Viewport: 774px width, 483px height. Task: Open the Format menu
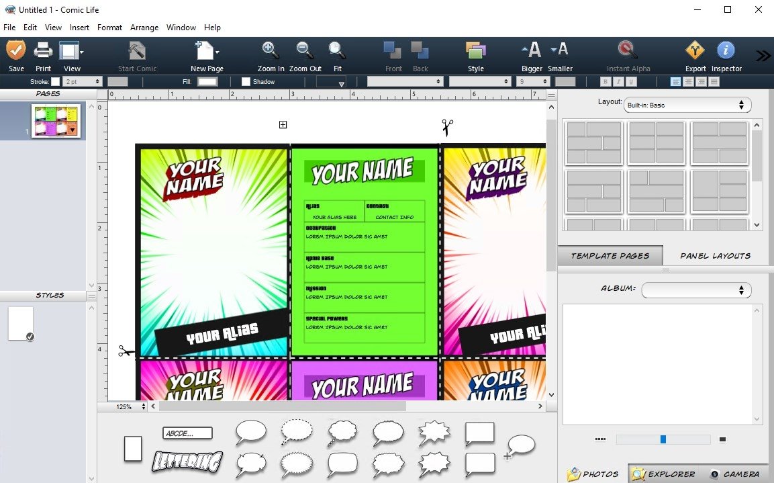(109, 28)
